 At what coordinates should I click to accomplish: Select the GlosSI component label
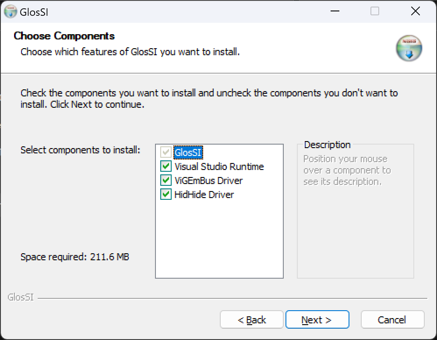click(x=188, y=152)
